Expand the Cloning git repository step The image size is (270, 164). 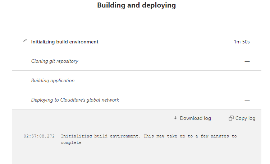click(55, 61)
